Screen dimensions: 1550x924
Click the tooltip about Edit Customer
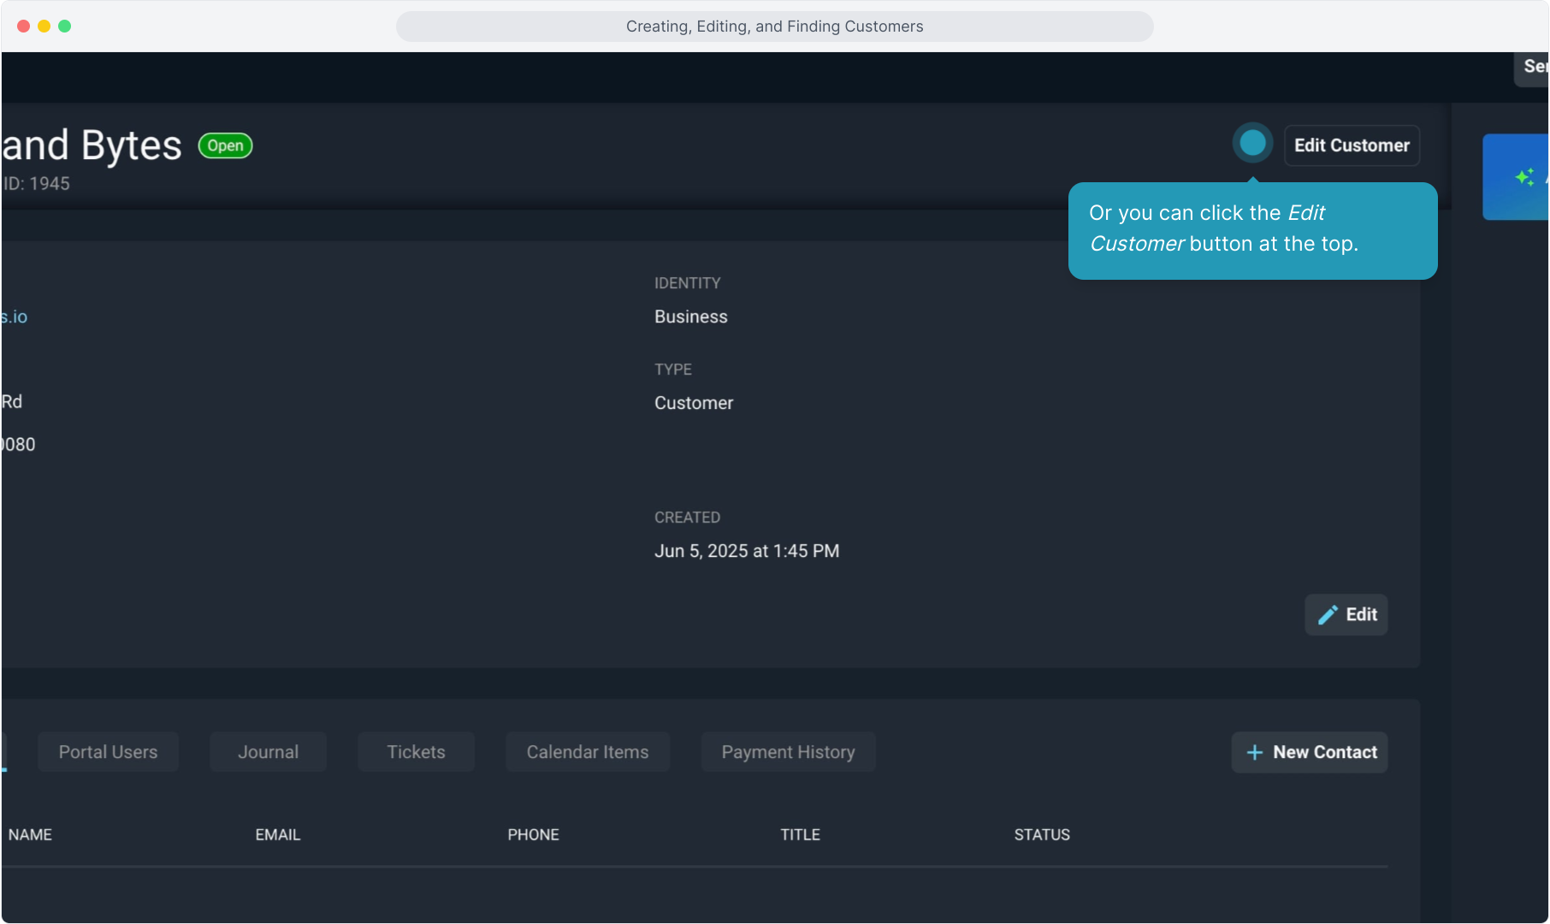1251,229
